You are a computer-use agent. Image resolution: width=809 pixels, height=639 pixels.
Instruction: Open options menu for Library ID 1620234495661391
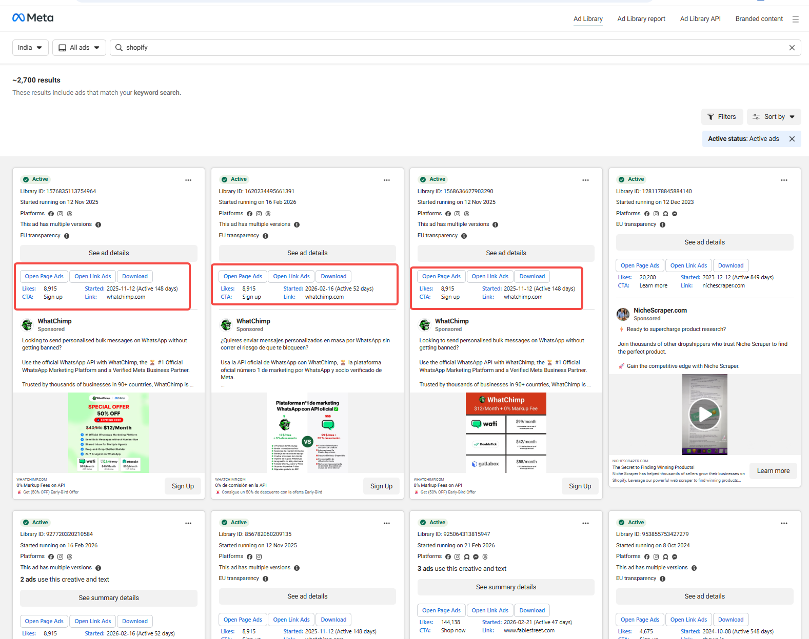point(387,180)
